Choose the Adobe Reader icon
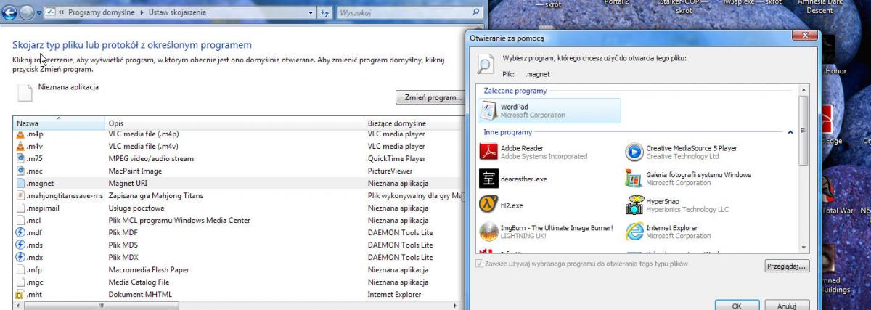871x310 pixels. 488,152
